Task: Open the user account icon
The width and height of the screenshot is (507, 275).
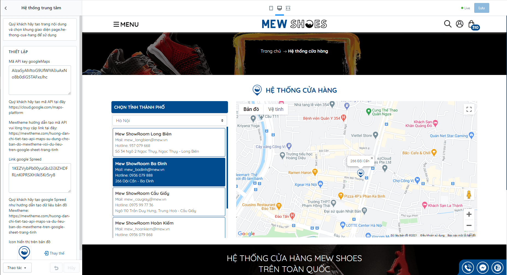Action: click(x=460, y=24)
